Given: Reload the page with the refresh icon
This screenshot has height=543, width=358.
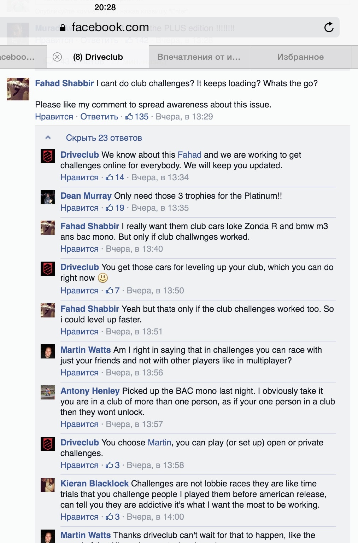Looking at the screenshot, I should (x=329, y=27).
